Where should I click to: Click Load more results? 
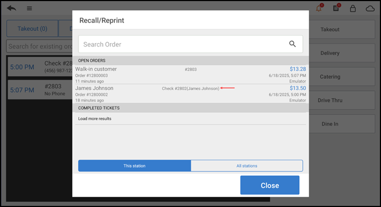point(95,119)
